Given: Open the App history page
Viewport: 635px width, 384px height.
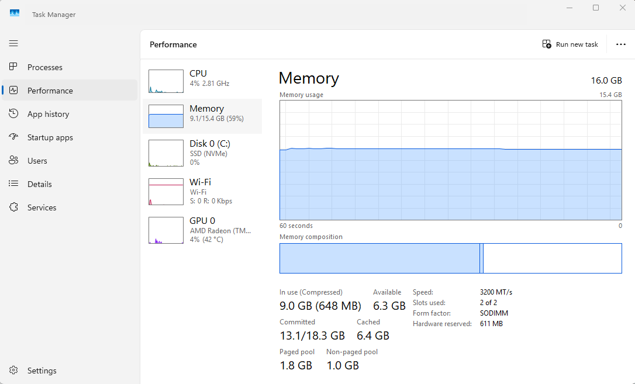Looking at the screenshot, I should 48,114.
